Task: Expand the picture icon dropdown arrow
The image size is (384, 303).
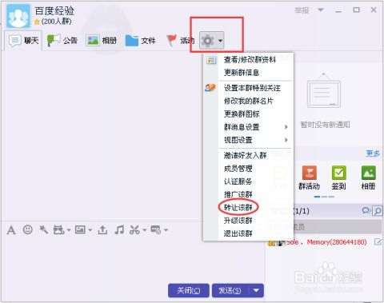Action: tap(90, 230)
